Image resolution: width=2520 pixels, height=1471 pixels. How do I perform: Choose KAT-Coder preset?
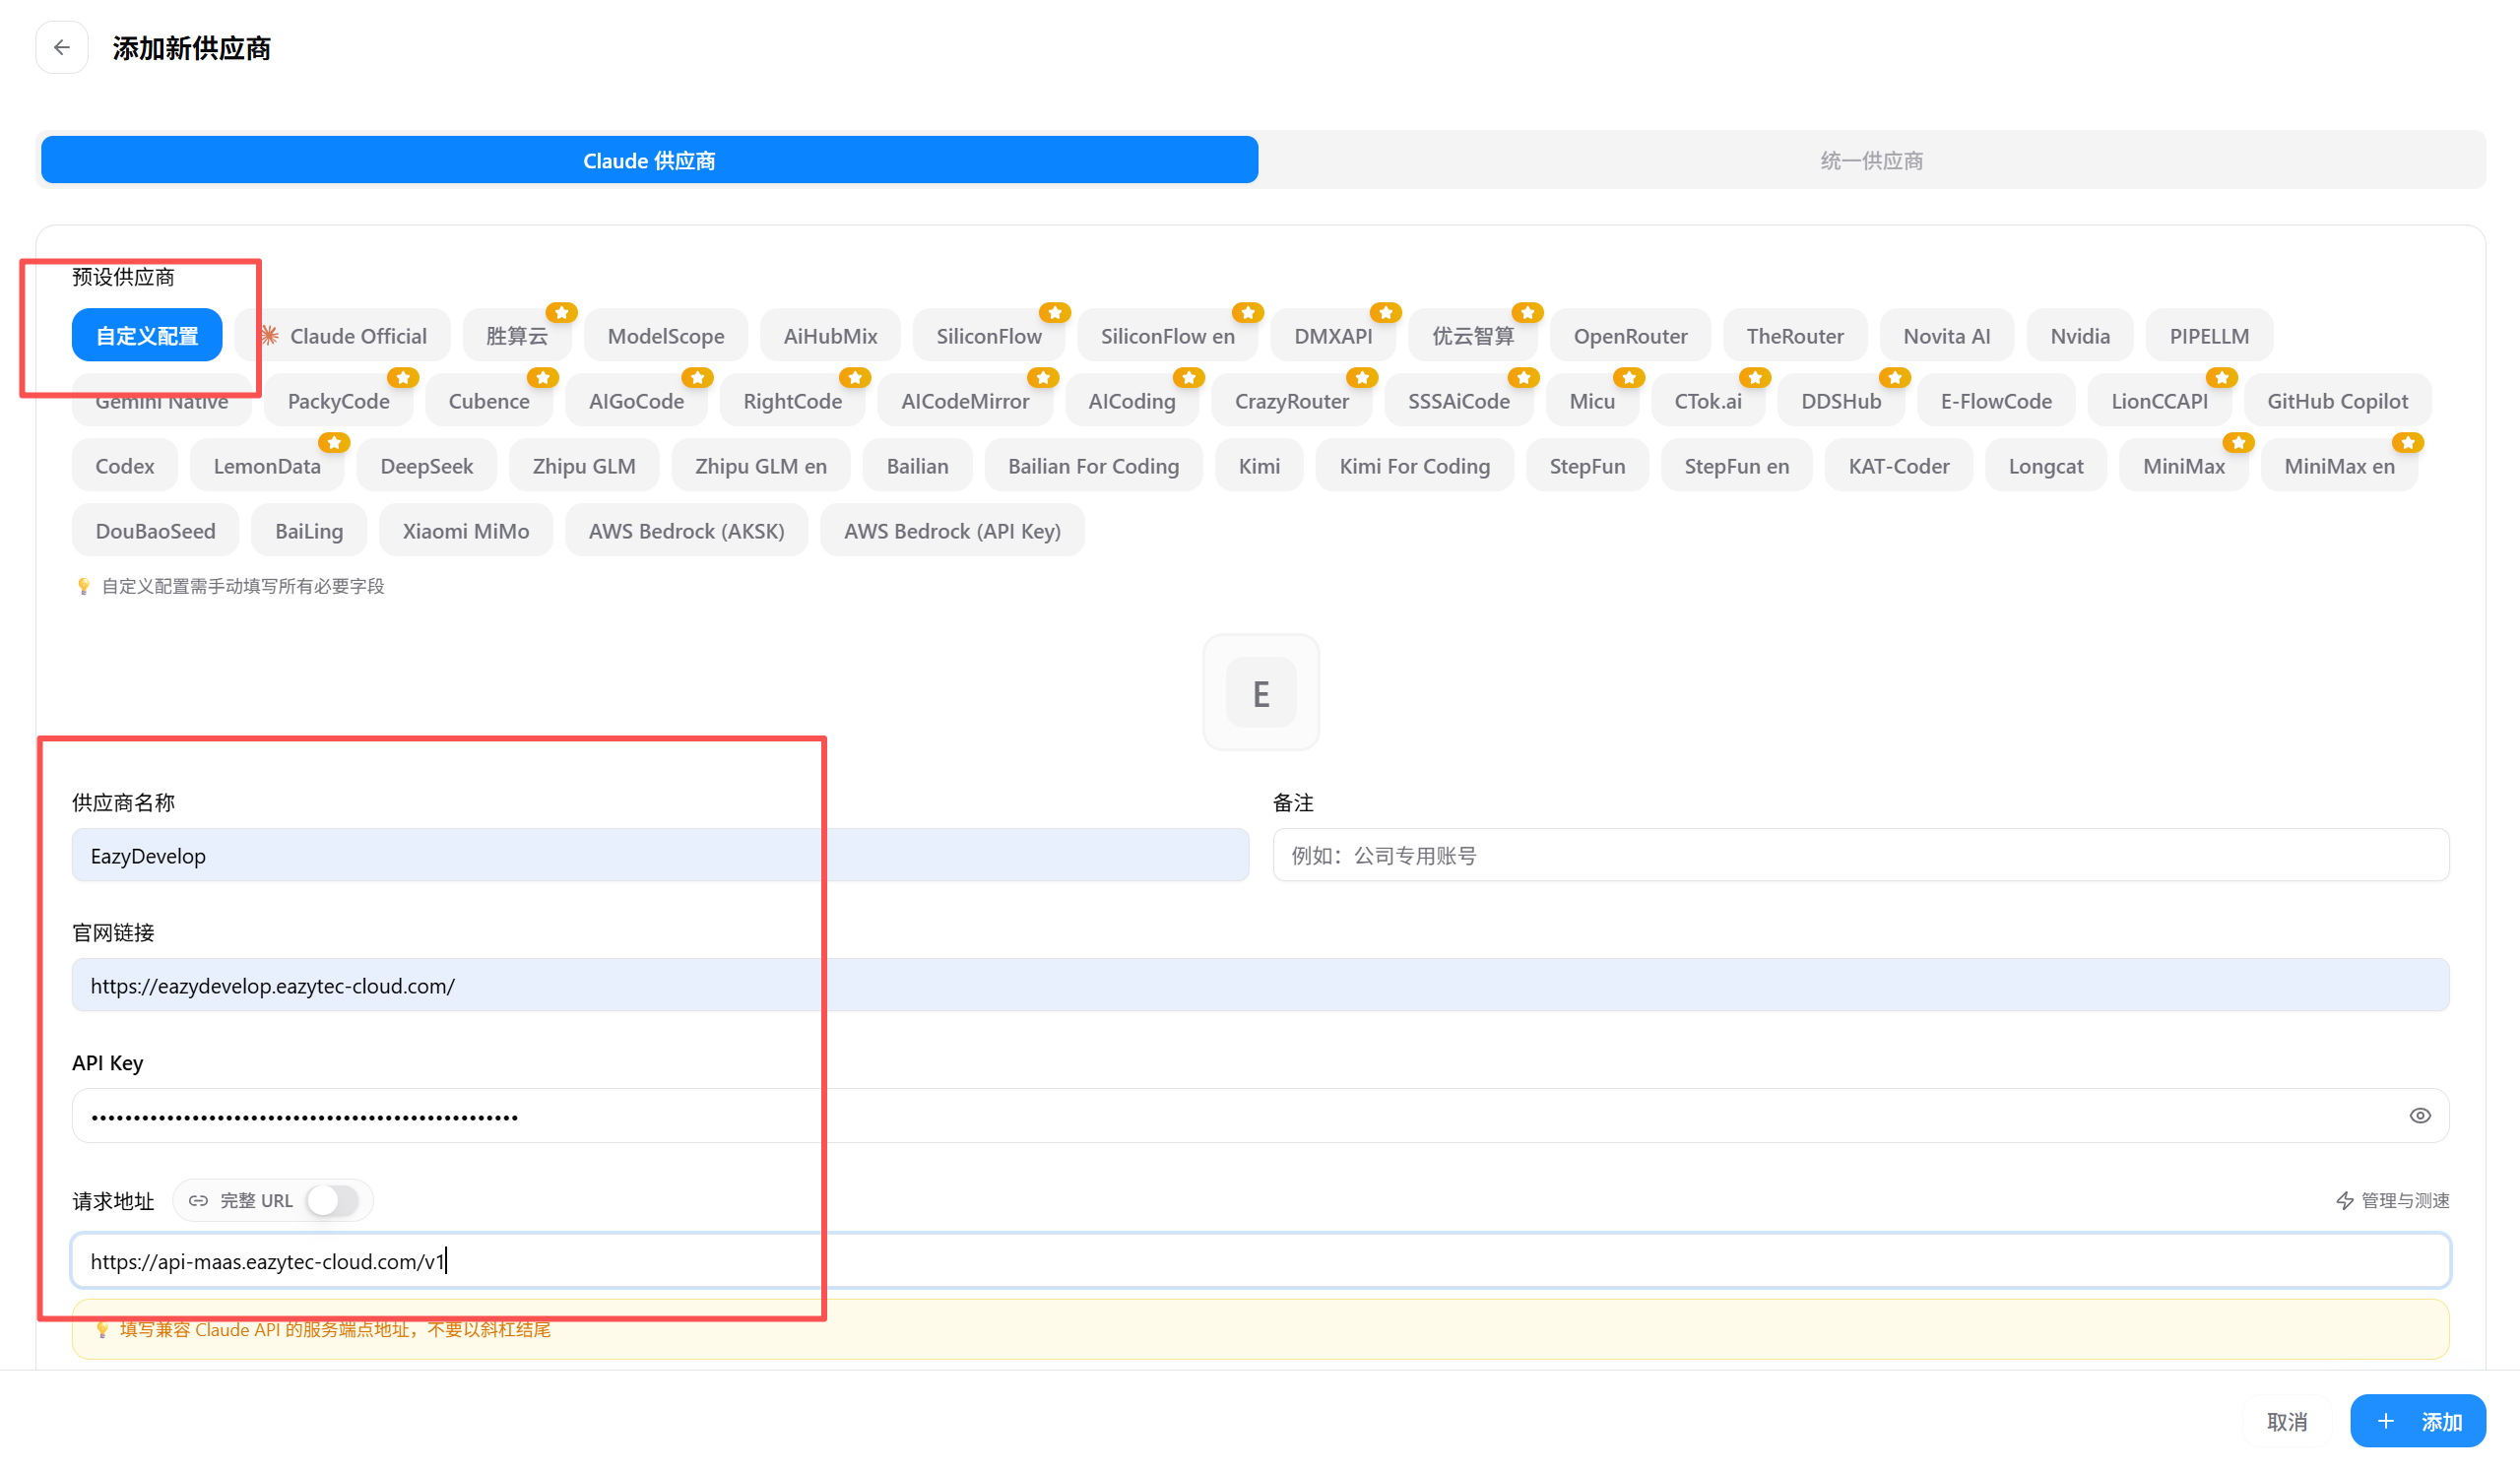(1898, 465)
